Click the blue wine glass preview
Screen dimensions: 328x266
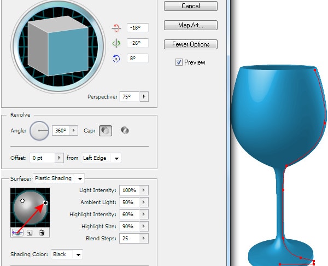tap(279, 165)
